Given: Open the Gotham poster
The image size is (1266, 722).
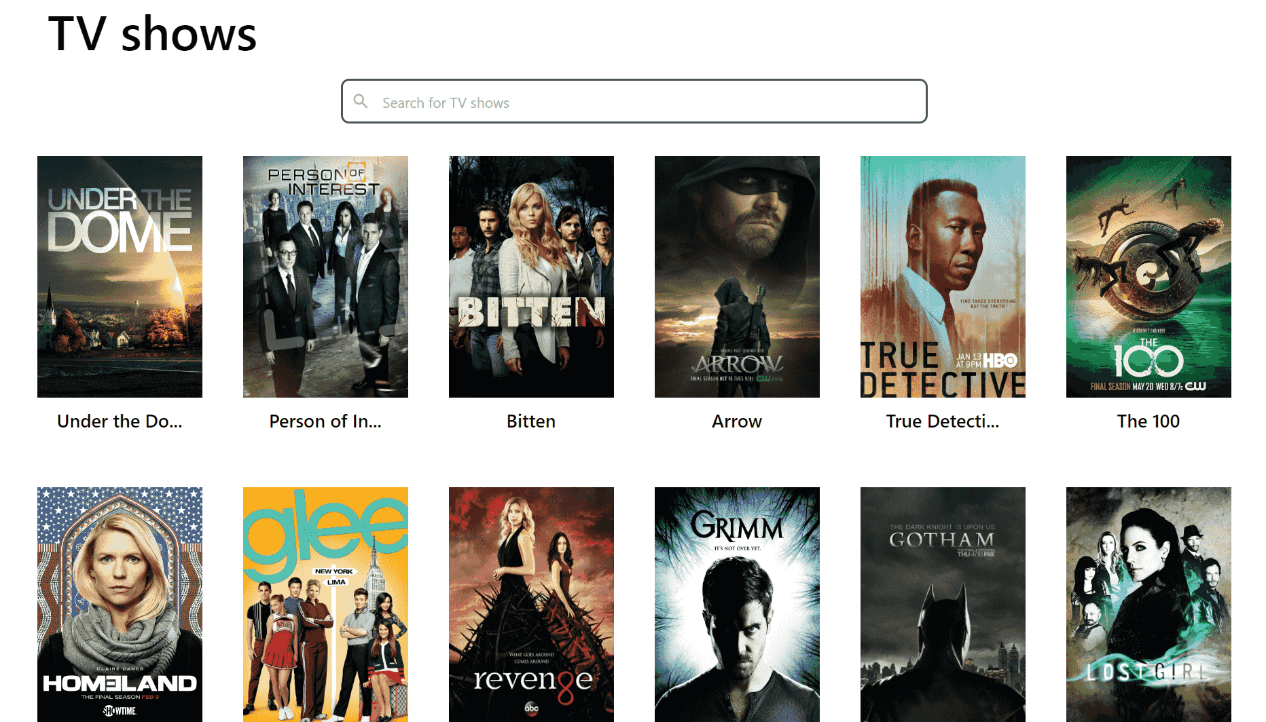Looking at the screenshot, I should point(943,605).
